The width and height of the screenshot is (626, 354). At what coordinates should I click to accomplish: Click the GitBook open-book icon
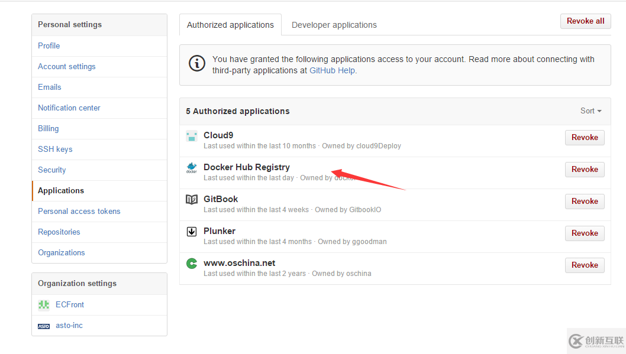(192, 199)
